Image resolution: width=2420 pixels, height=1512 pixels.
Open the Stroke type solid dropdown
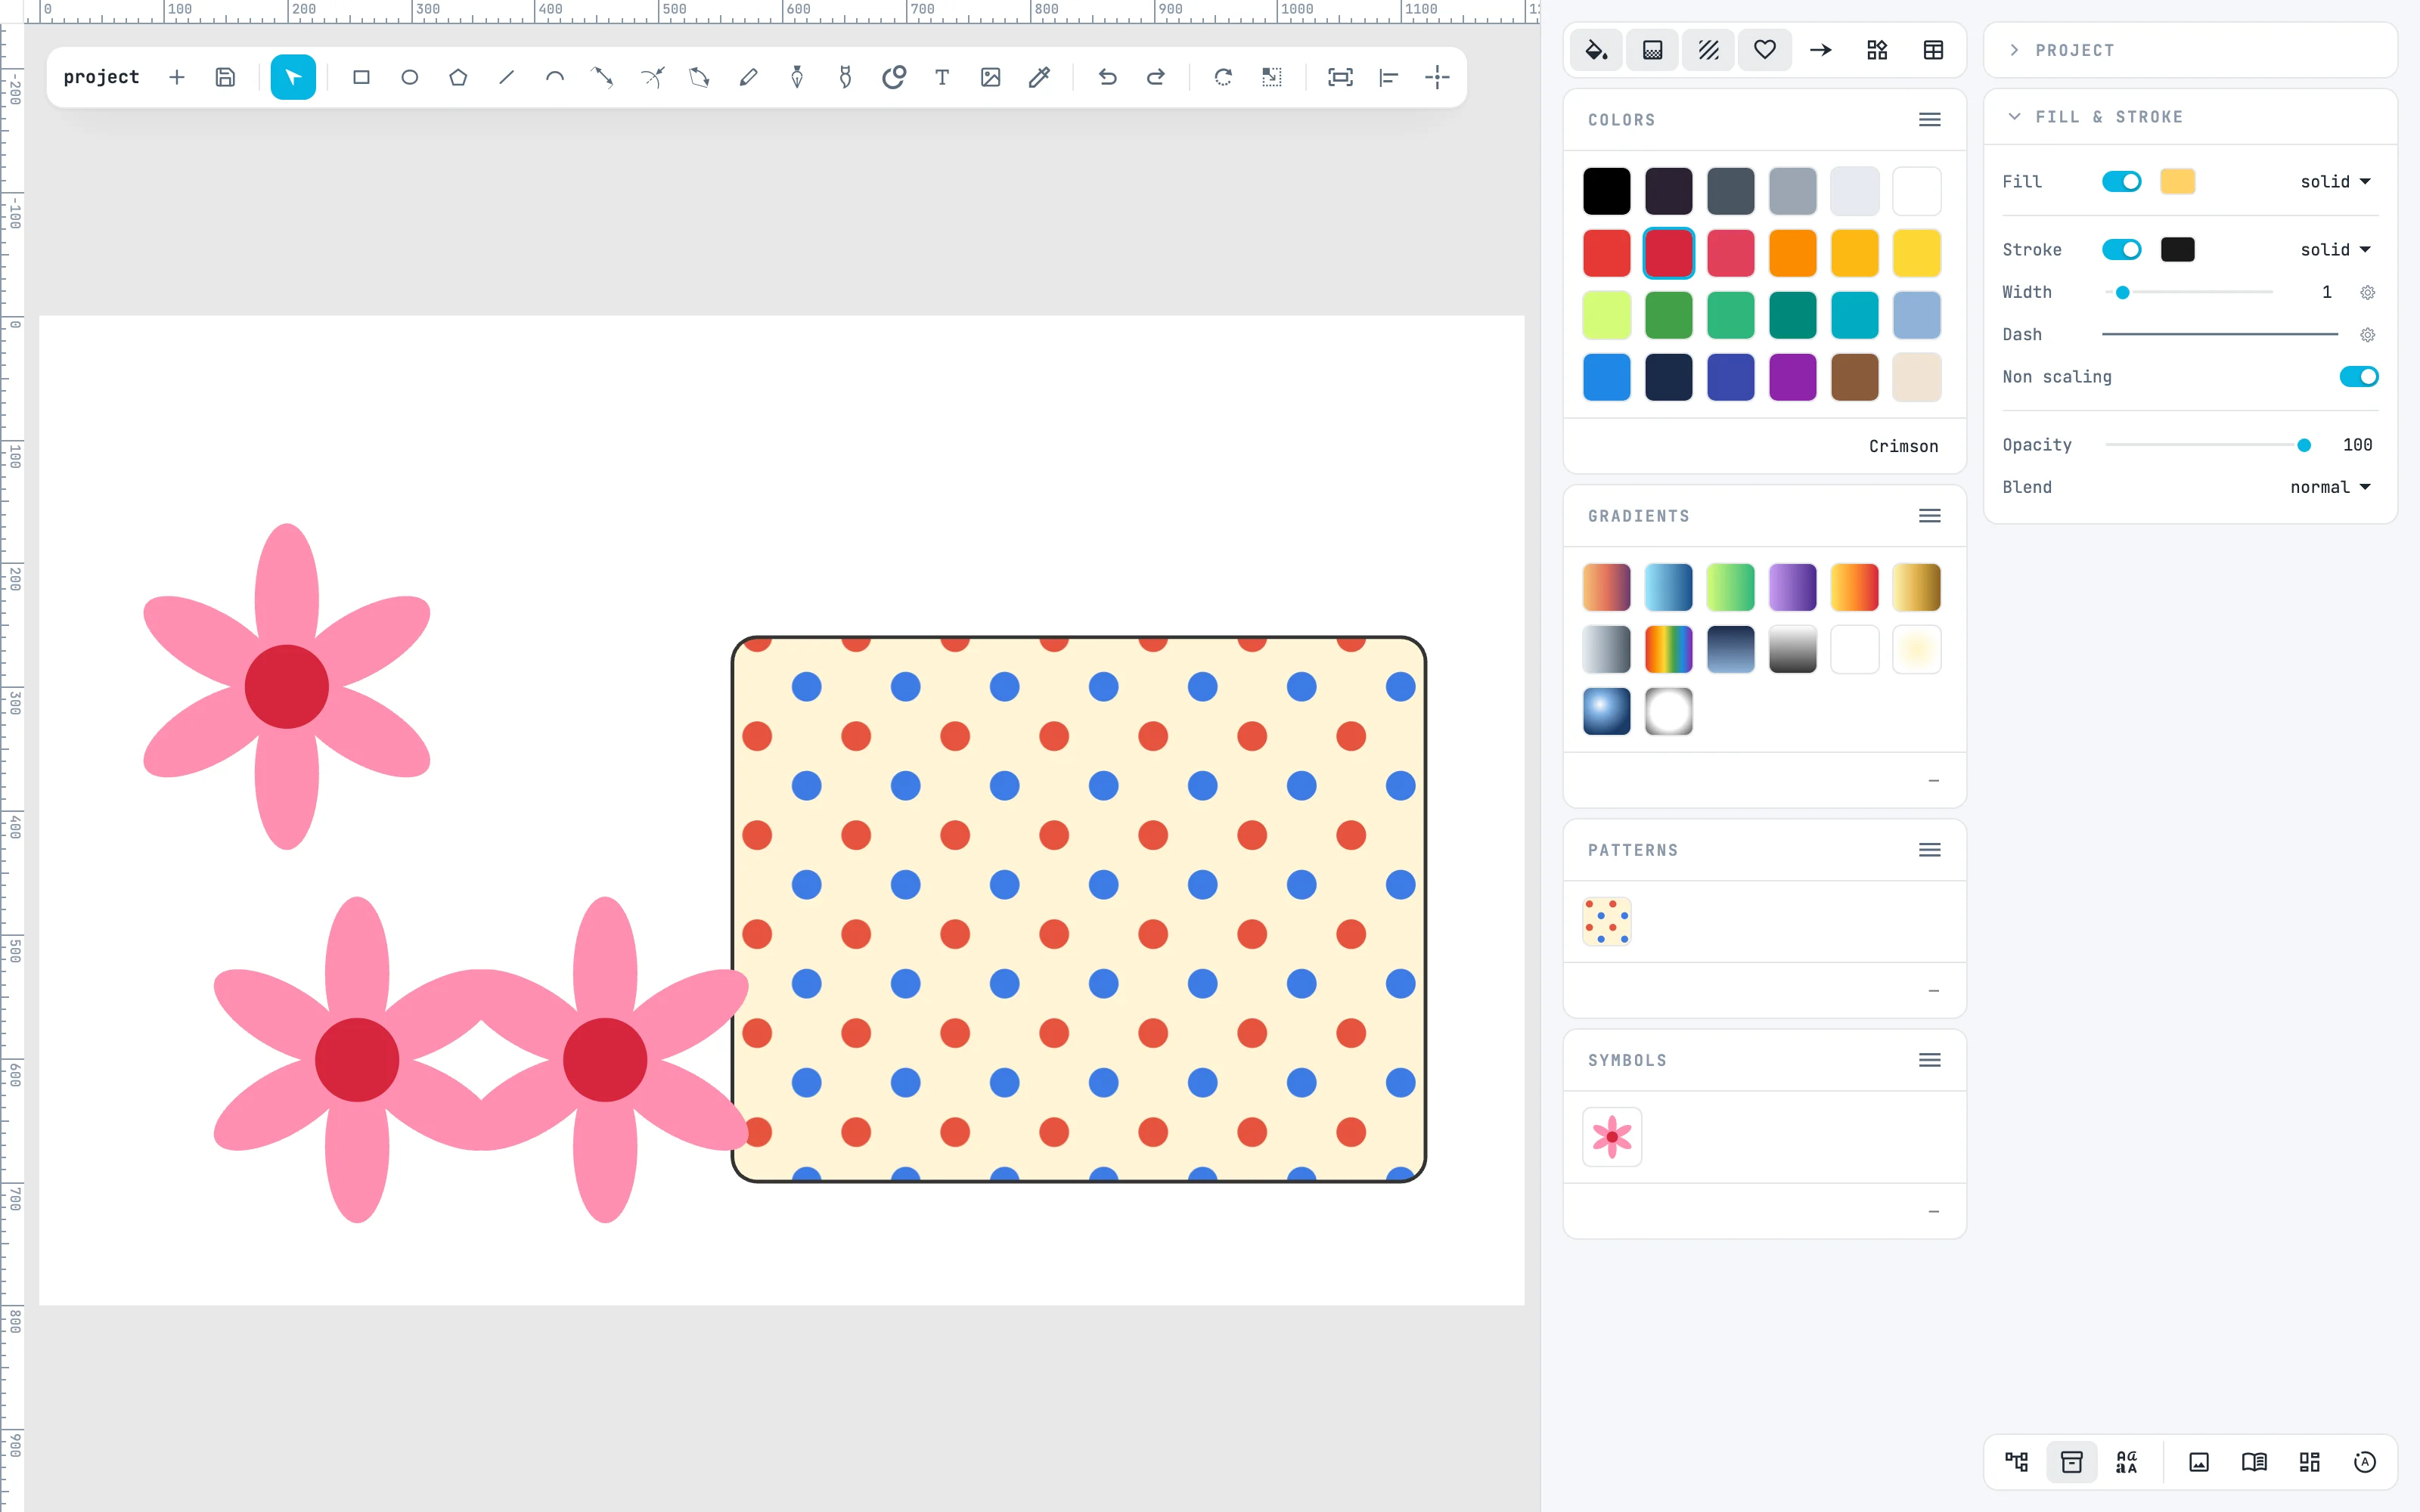[2335, 249]
